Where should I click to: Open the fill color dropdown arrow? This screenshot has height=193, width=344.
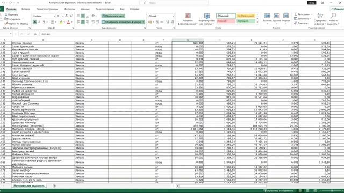[64, 22]
